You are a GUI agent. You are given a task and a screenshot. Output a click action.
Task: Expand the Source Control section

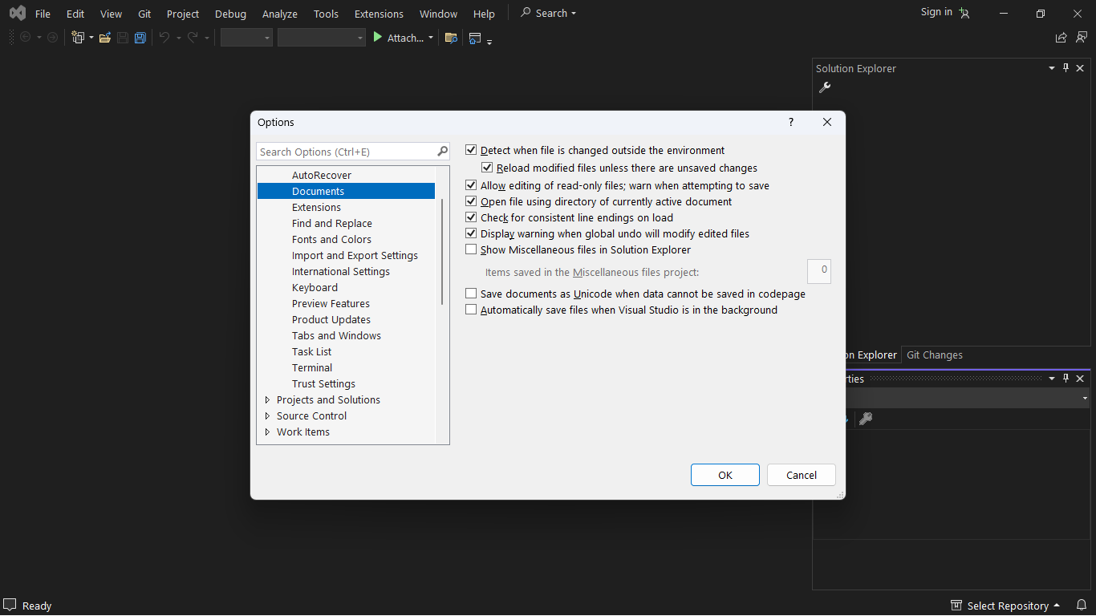coord(267,415)
